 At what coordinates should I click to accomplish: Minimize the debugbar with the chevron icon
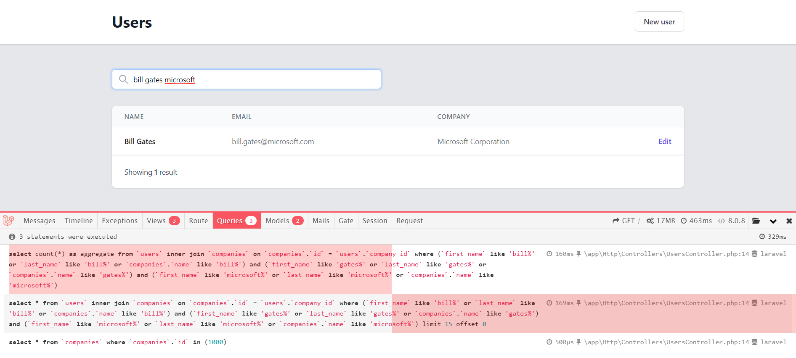[773, 221]
